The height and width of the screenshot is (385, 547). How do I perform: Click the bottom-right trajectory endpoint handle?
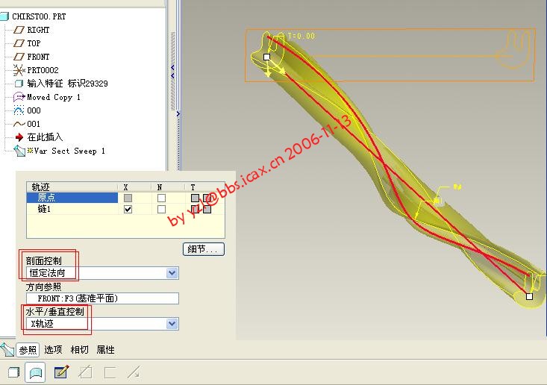(x=529, y=296)
